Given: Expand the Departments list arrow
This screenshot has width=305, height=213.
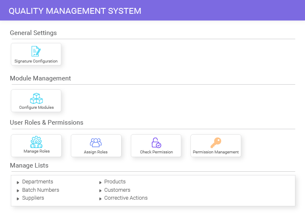Looking at the screenshot, I should 18,183.
